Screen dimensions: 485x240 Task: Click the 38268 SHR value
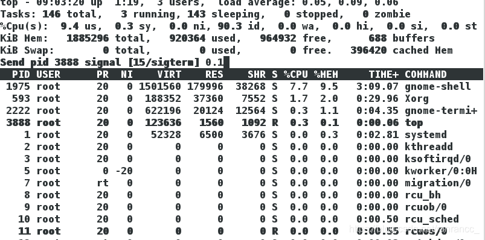pyautogui.click(x=251, y=86)
